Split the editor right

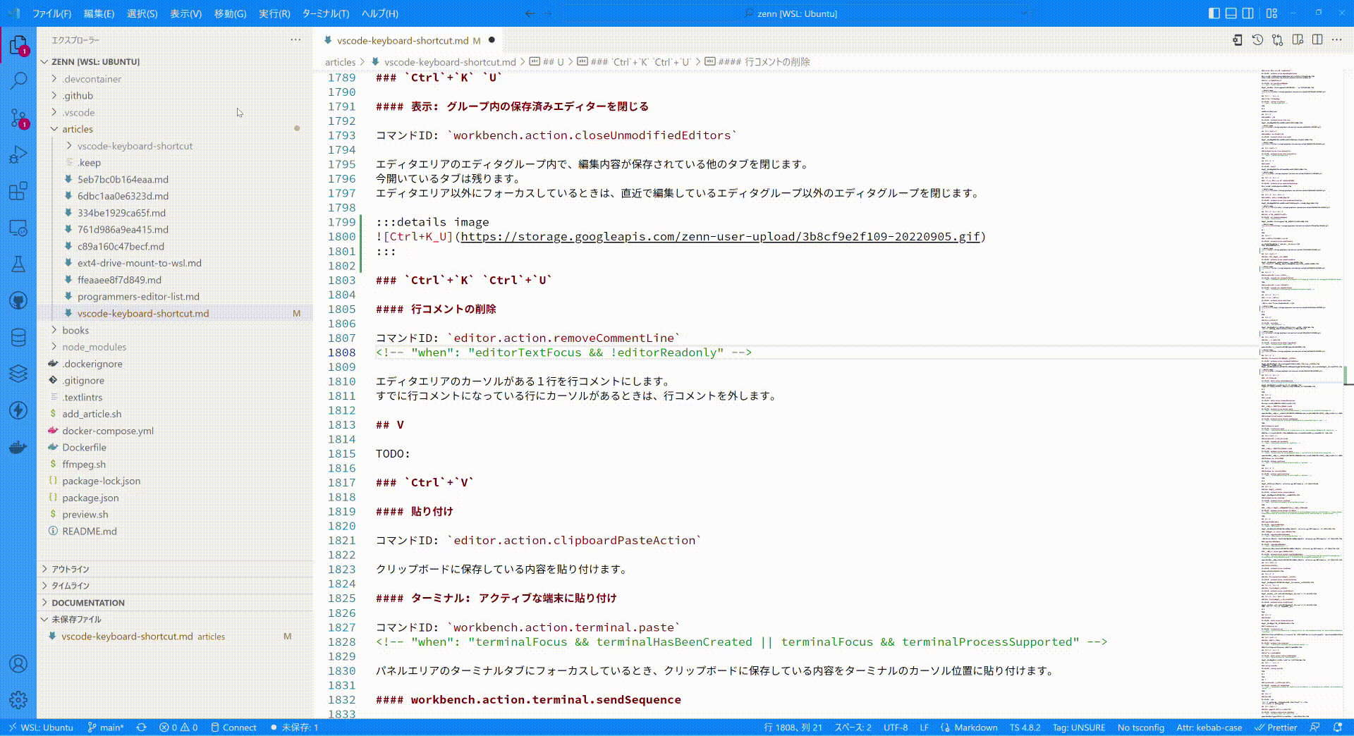pos(1317,40)
